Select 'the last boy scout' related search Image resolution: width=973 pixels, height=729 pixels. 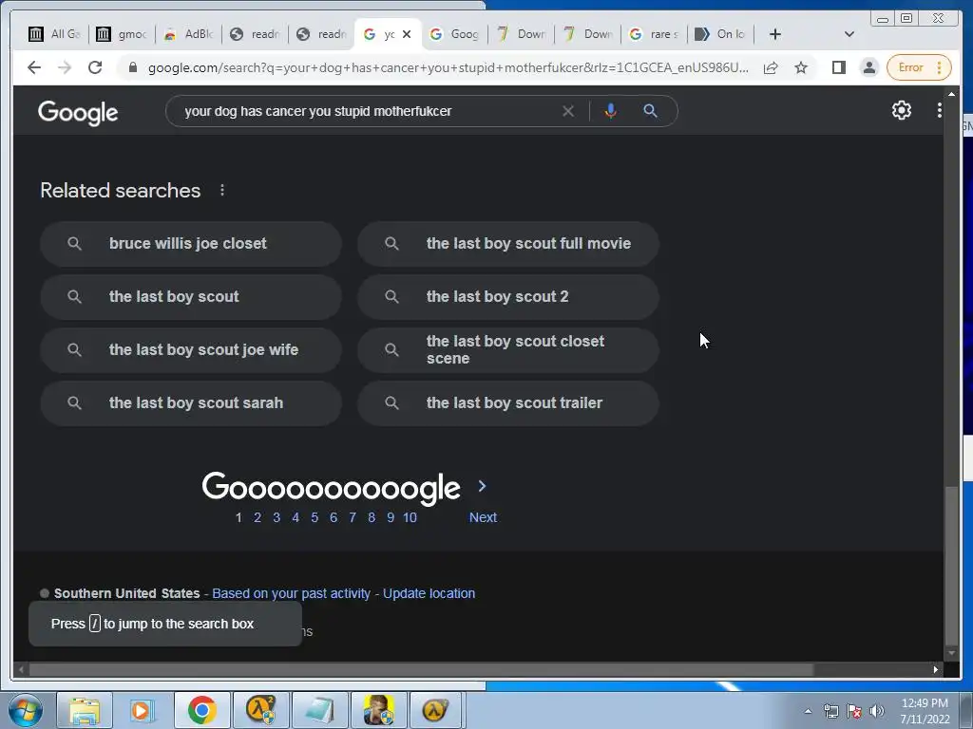191,297
